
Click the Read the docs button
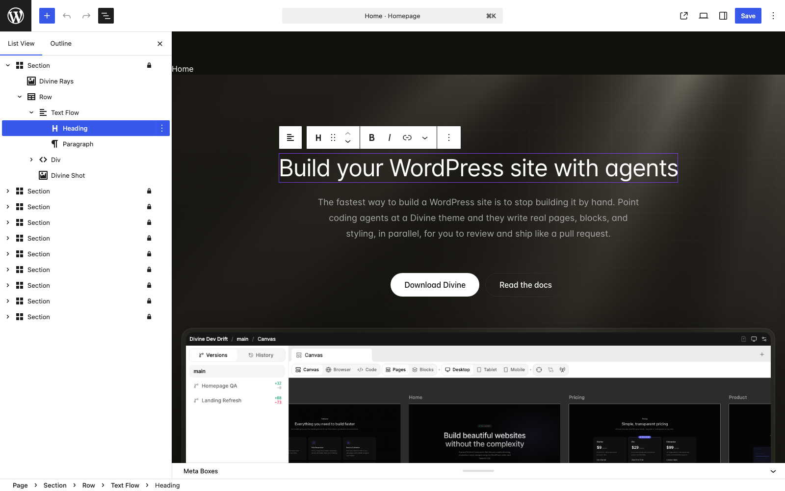point(525,285)
